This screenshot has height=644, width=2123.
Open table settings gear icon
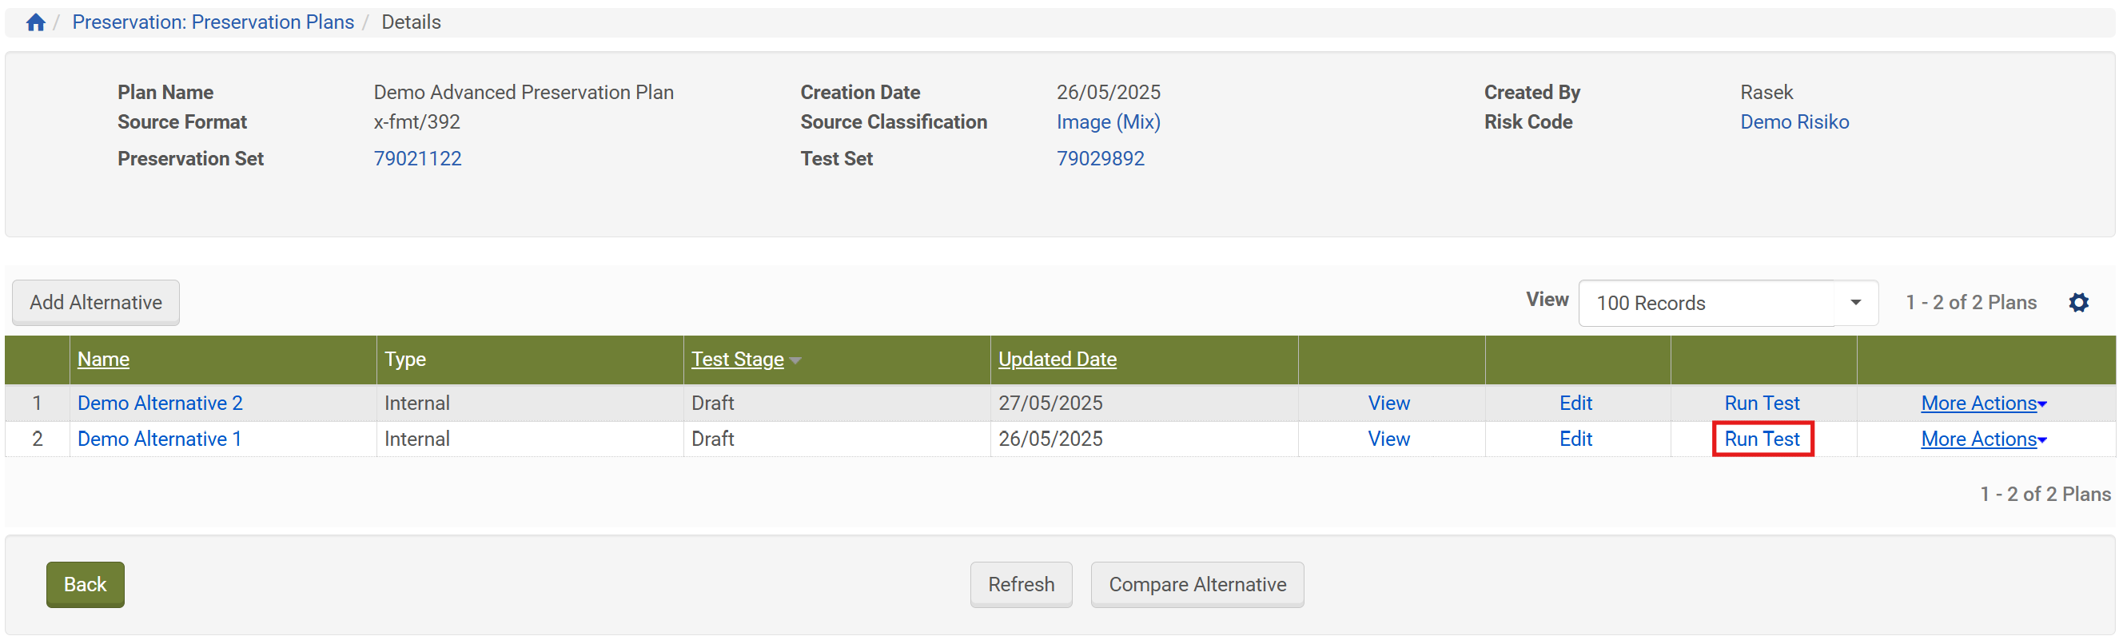[x=2077, y=302]
